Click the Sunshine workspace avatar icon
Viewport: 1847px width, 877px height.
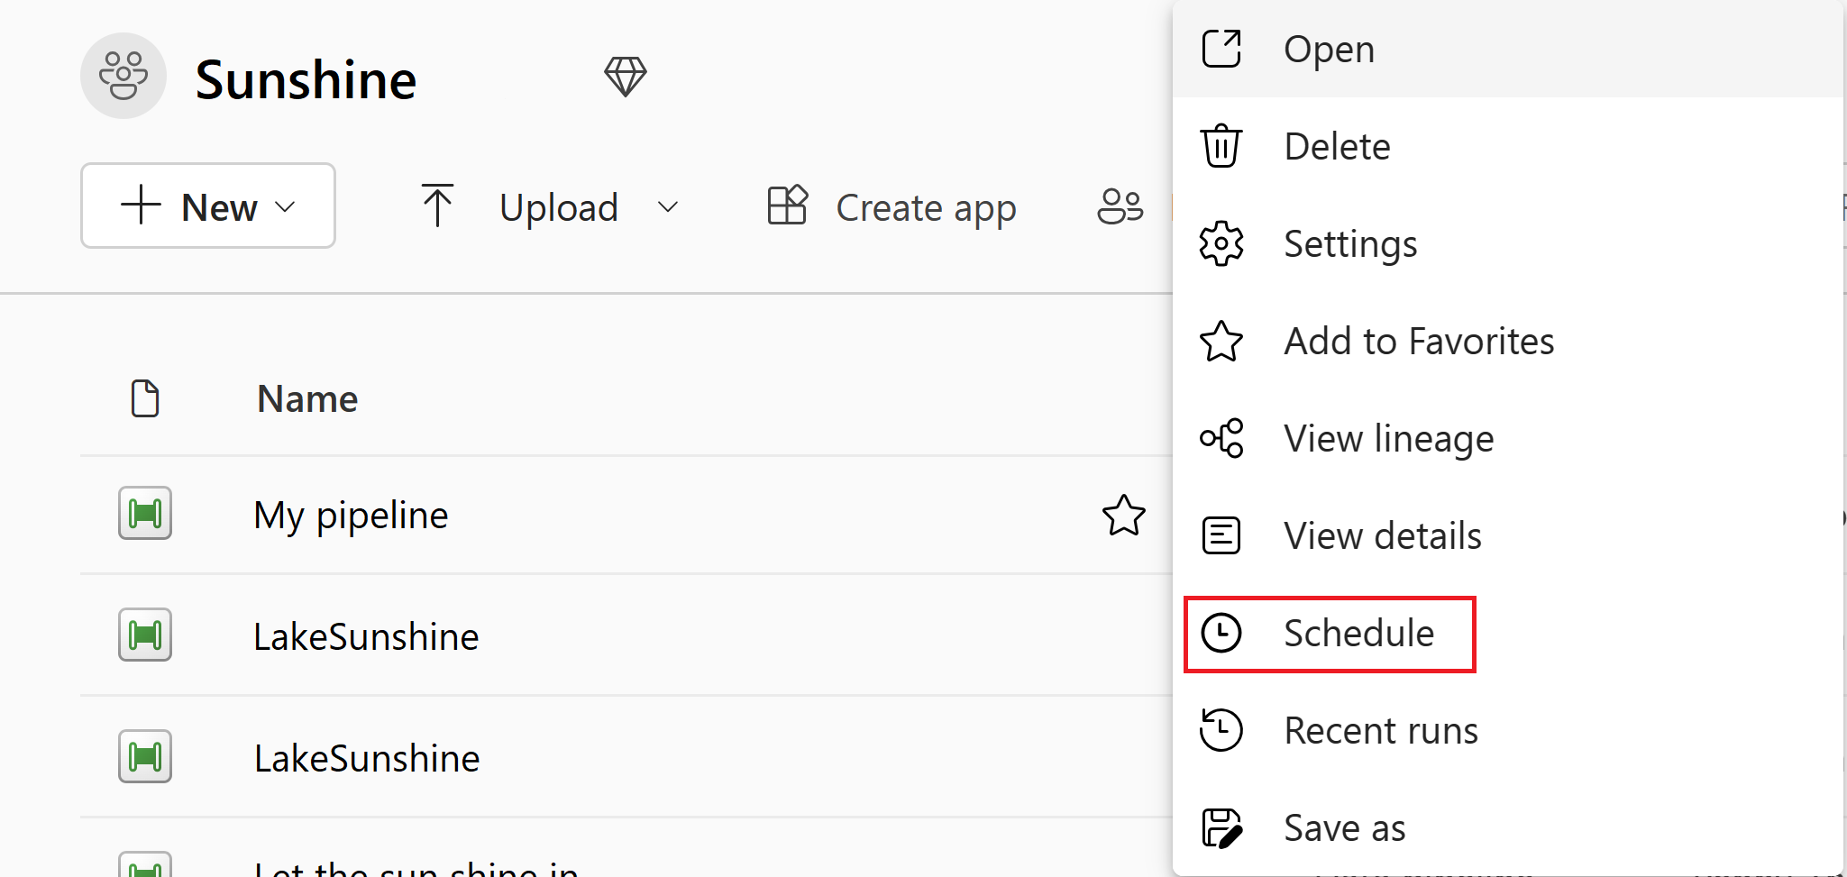[123, 76]
